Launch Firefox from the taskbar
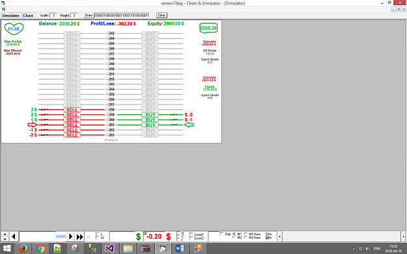Screen dimensions: 407x254 point(23,249)
